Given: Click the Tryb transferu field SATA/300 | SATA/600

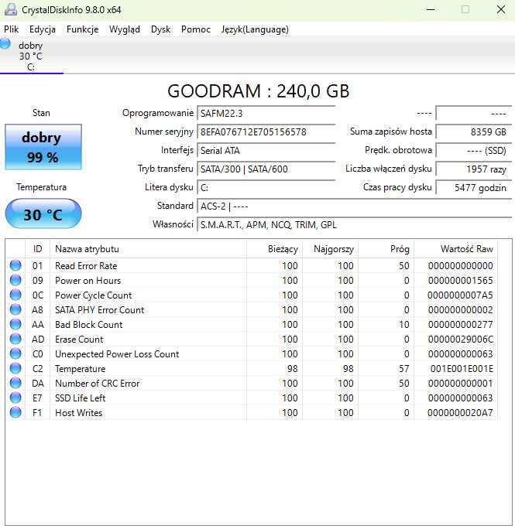Looking at the screenshot, I should 266,169.
